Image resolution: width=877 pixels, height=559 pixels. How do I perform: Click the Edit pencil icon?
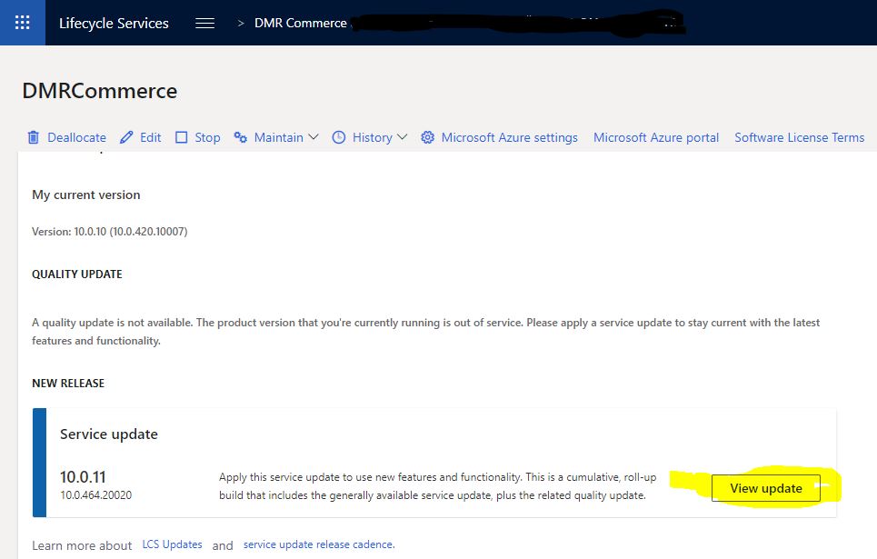[x=126, y=137]
